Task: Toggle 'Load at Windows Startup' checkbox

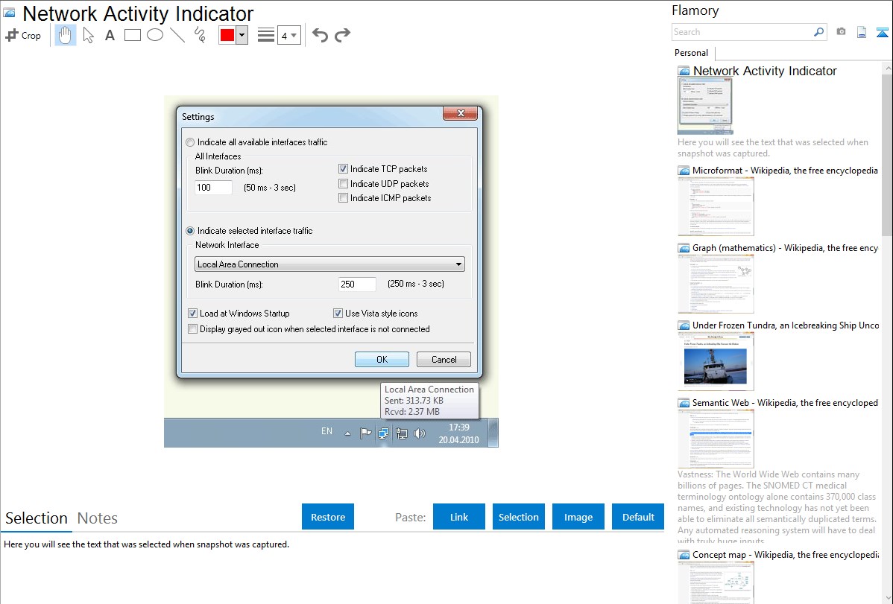Action: point(192,313)
